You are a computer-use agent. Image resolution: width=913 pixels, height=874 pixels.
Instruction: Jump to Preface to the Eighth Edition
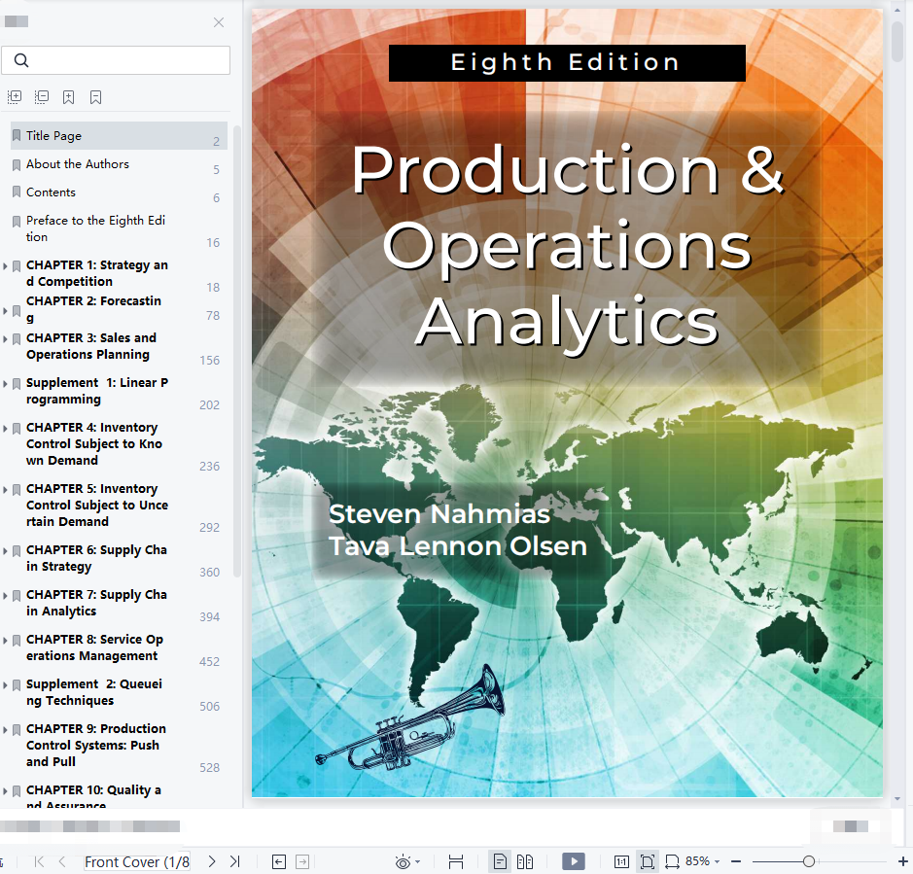(119, 228)
